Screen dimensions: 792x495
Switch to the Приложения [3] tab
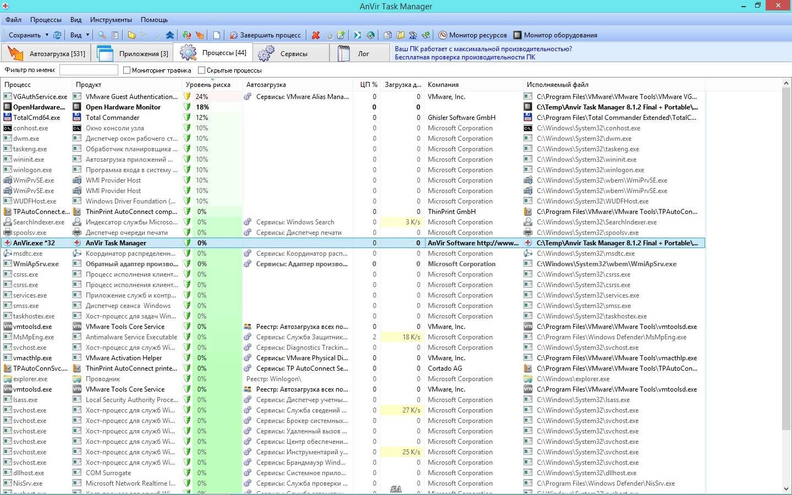click(x=132, y=53)
